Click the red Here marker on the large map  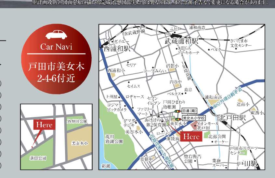(191, 137)
